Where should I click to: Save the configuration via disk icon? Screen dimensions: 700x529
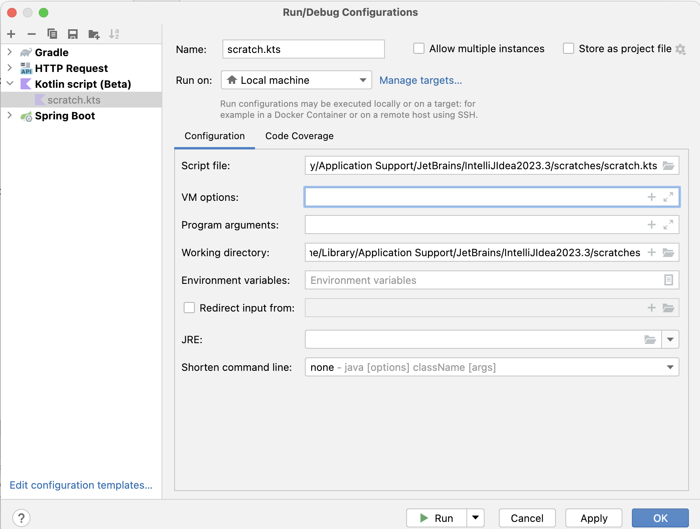click(73, 34)
